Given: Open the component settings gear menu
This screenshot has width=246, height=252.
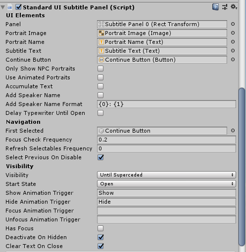Looking at the screenshot, I should pyautogui.click(x=234, y=7).
